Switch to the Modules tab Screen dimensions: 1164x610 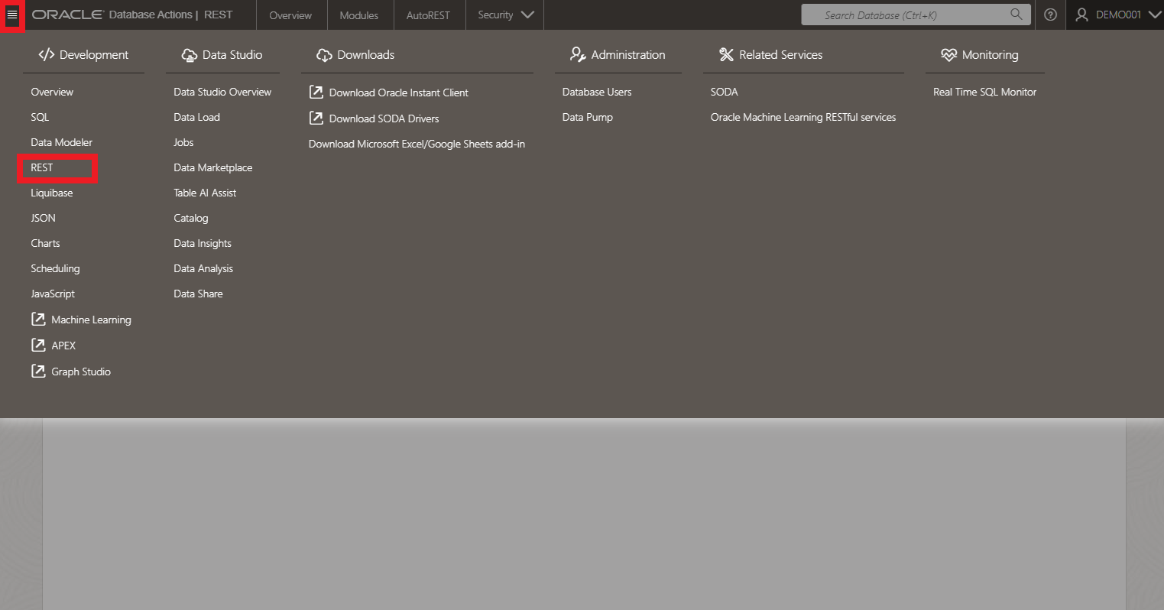click(359, 15)
